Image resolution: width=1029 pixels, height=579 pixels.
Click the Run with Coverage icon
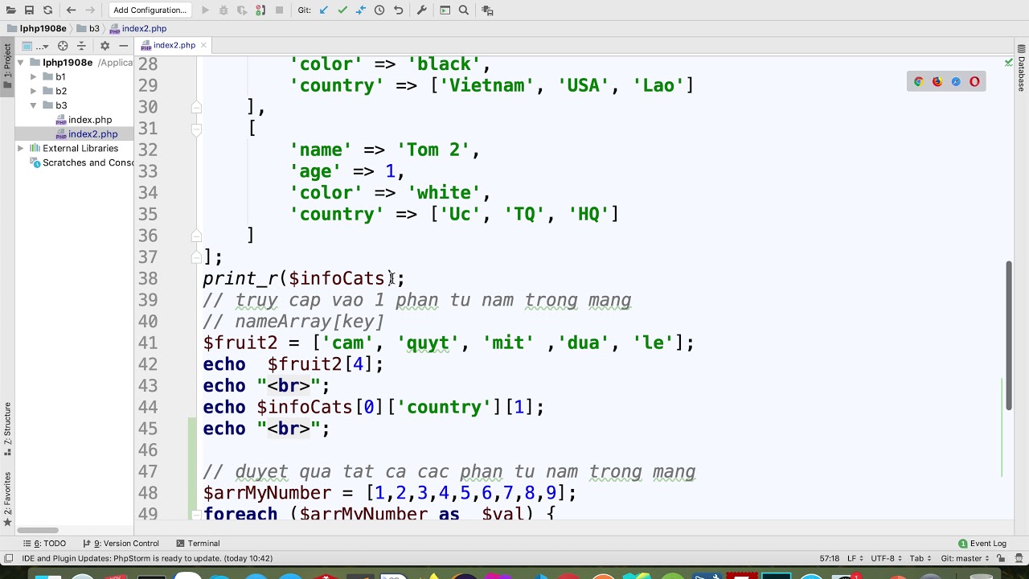(242, 10)
